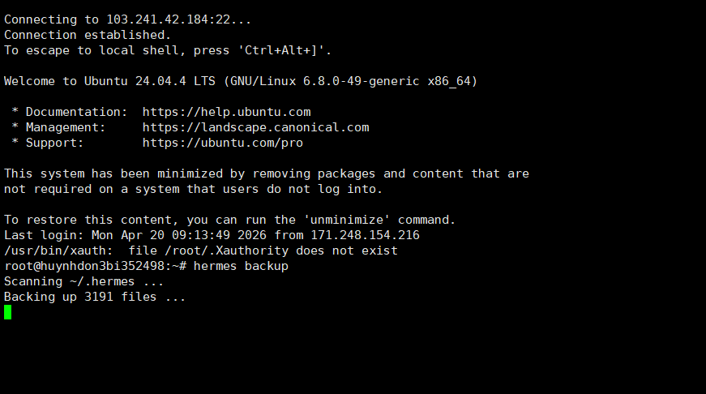Click the 'Connection established.' message
Image resolution: width=706 pixels, height=394 pixels.
(x=88, y=35)
